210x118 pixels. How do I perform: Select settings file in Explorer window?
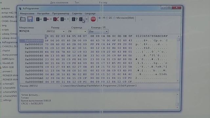click(x=7, y=100)
